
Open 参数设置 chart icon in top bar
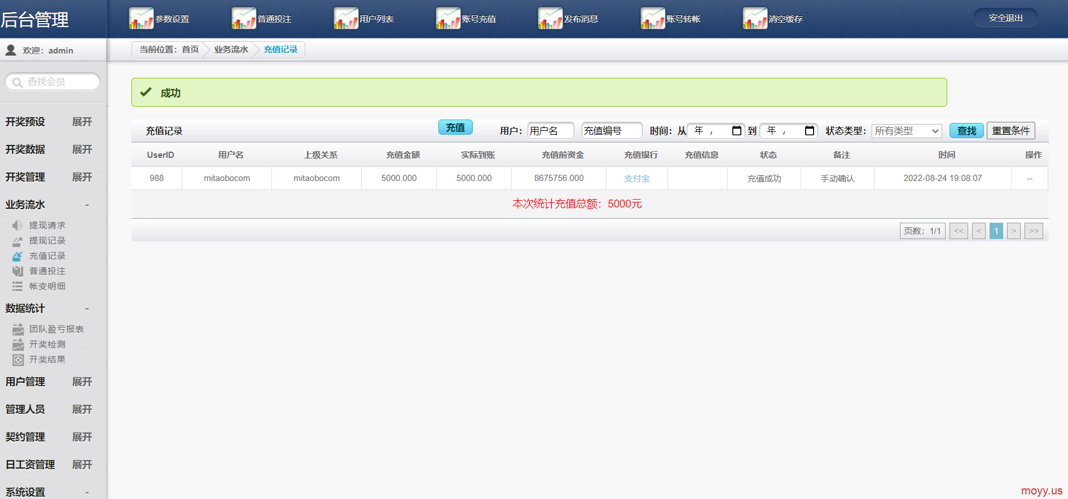pos(141,18)
